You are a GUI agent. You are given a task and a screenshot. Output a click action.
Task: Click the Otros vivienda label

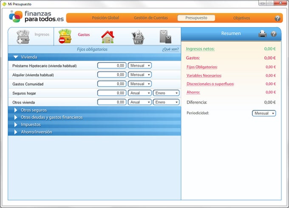(23, 102)
